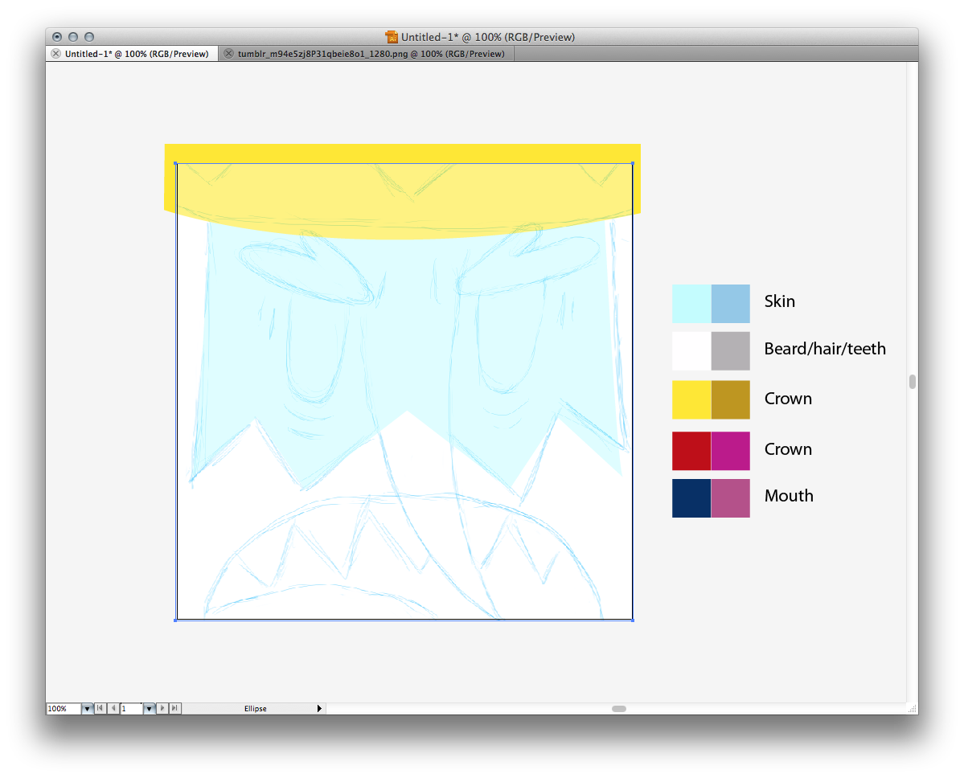The width and height of the screenshot is (964, 778).
Task: Click the vertical scrollbar thumb
Action: pyautogui.click(x=912, y=382)
